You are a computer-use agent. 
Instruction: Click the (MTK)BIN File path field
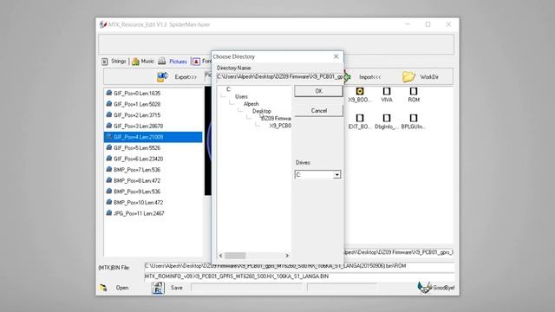[299, 266]
